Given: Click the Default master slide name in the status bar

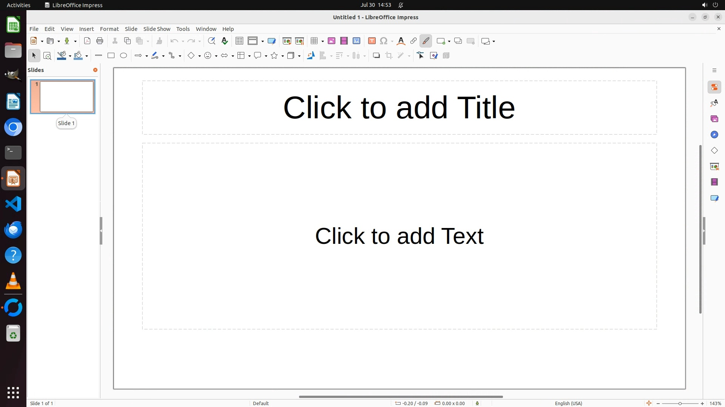Looking at the screenshot, I should (x=261, y=403).
